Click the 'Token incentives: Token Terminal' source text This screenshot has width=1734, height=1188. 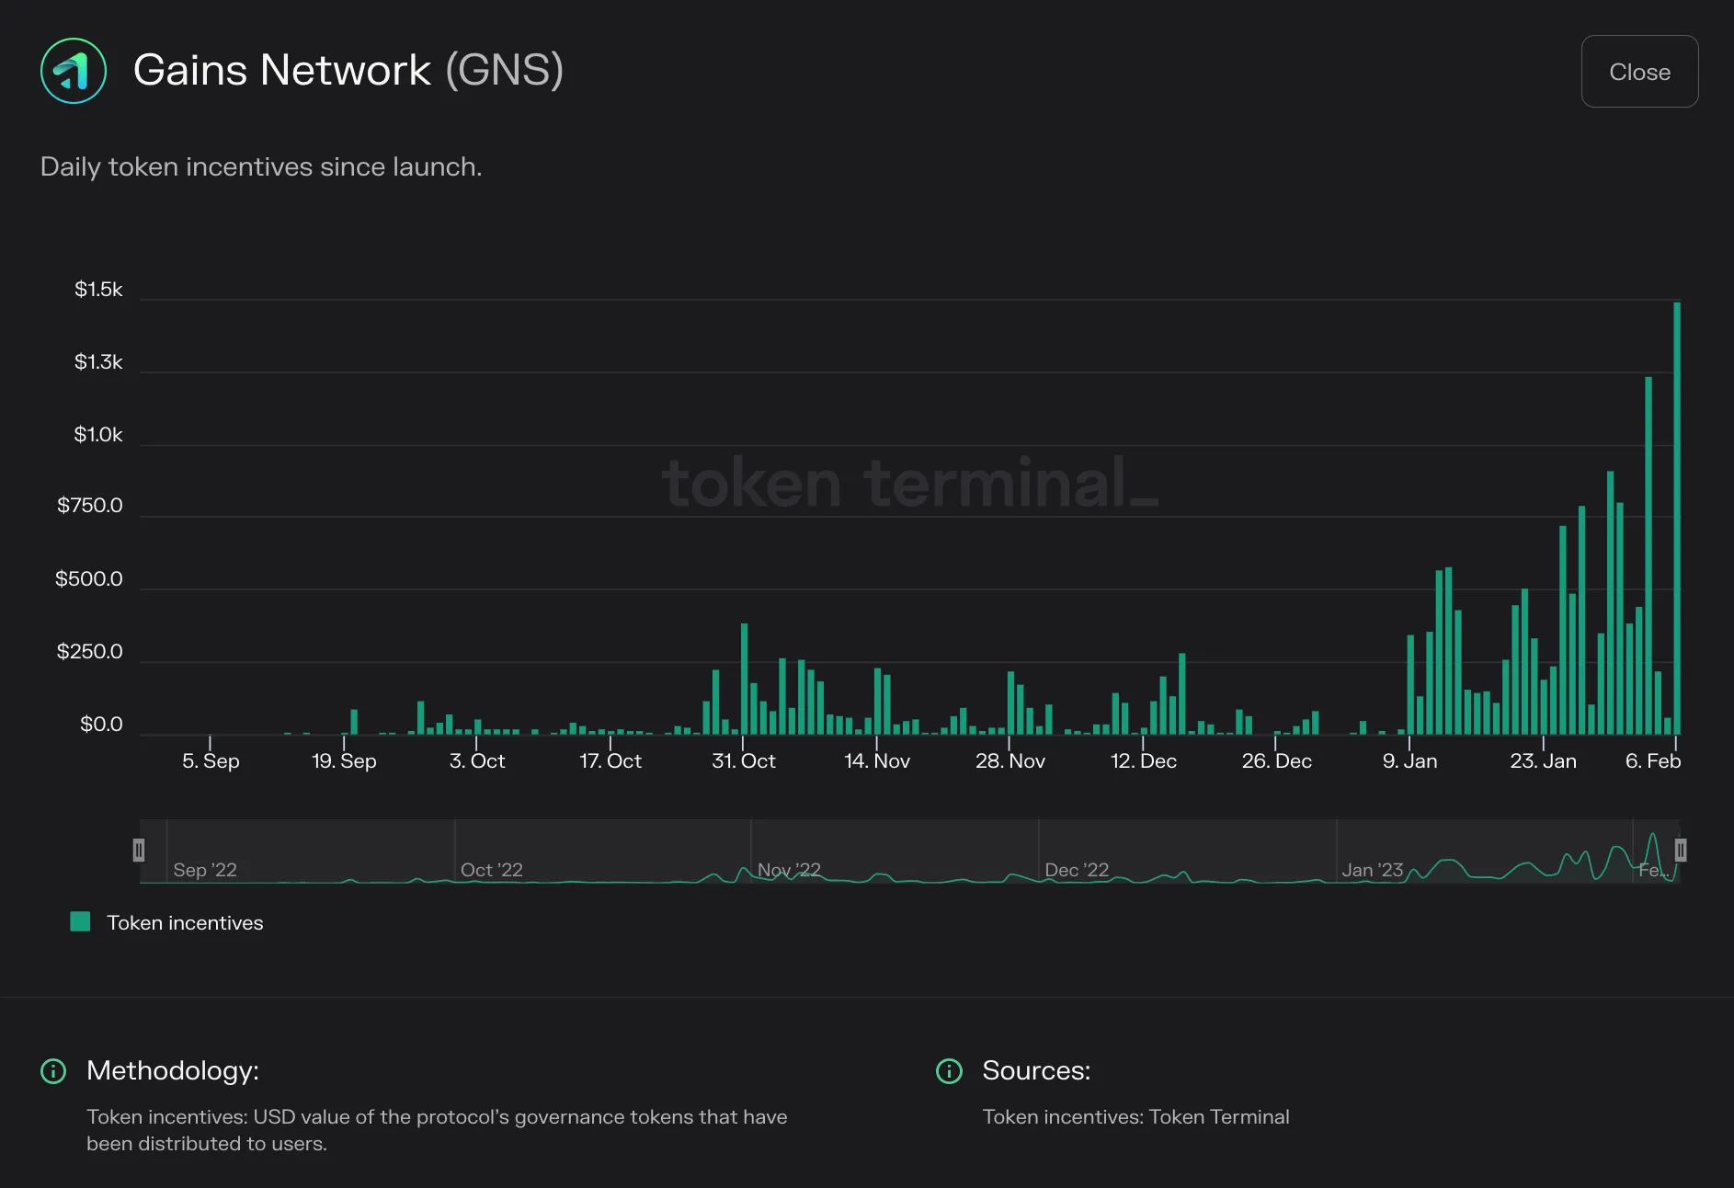pyautogui.click(x=1135, y=1117)
